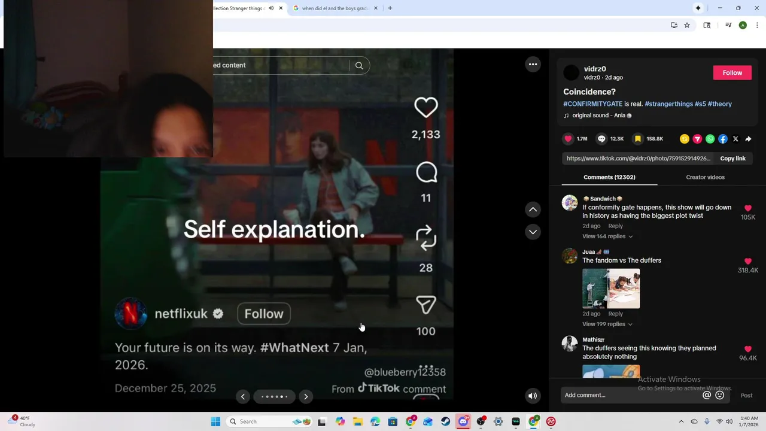Share to X
Image resolution: width=766 pixels, height=431 pixels.
coord(735,139)
